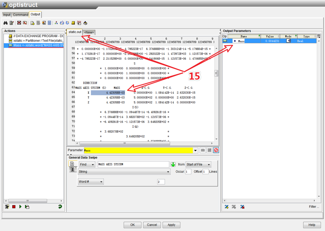Click the green play arrow in Actions
Viewport: 325px width, 231px height.
(20, 207)
